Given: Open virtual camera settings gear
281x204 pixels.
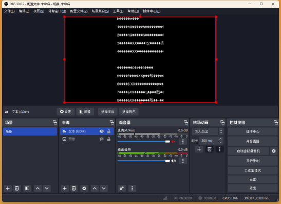Looking at the screenshot, I should (x=274, y=151).
